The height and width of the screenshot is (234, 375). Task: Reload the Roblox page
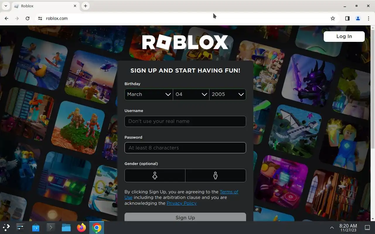point(28,18)
